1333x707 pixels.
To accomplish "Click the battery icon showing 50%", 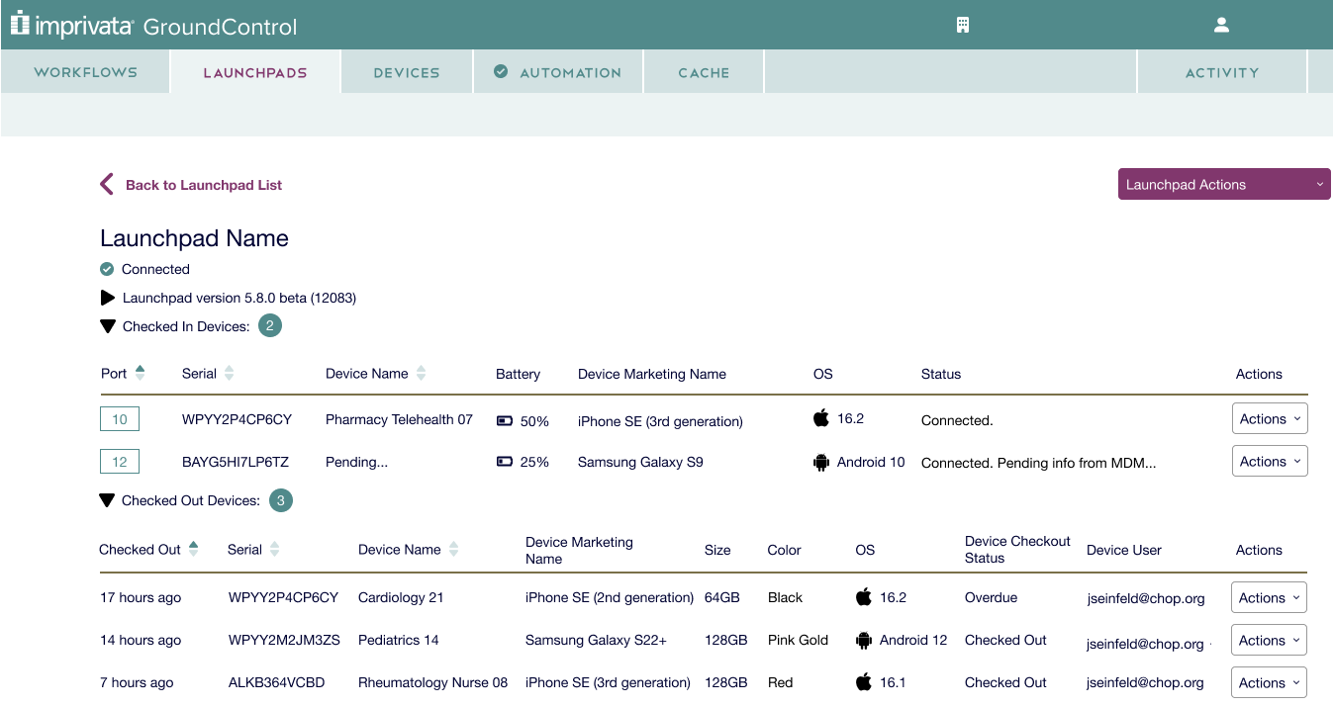I will click(504, 420).
